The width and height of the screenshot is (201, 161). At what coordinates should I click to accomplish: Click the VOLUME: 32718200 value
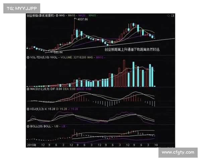(x=73, y=57)
